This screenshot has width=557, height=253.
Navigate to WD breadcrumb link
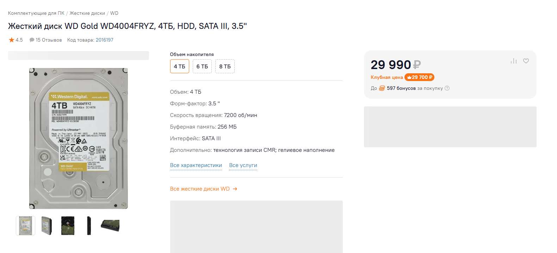(114, 13)
